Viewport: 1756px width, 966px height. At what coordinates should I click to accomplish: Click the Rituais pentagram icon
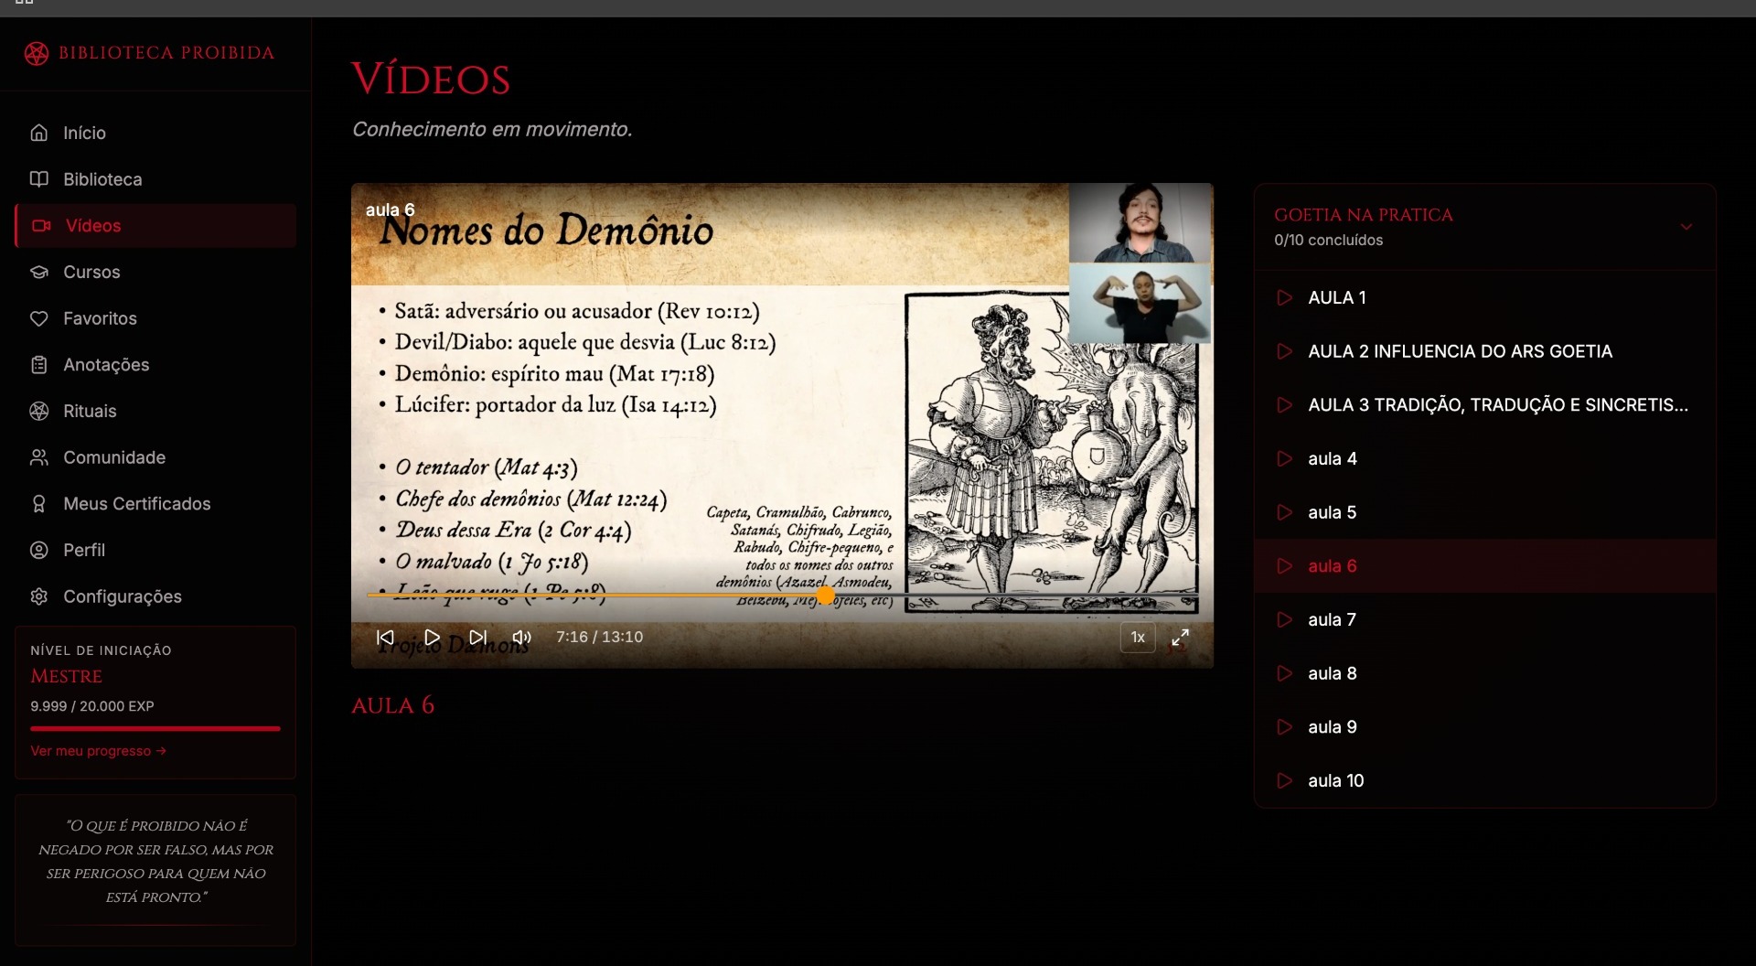[39, 411]
